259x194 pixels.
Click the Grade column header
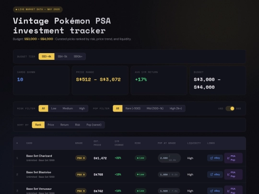[79, 143]
